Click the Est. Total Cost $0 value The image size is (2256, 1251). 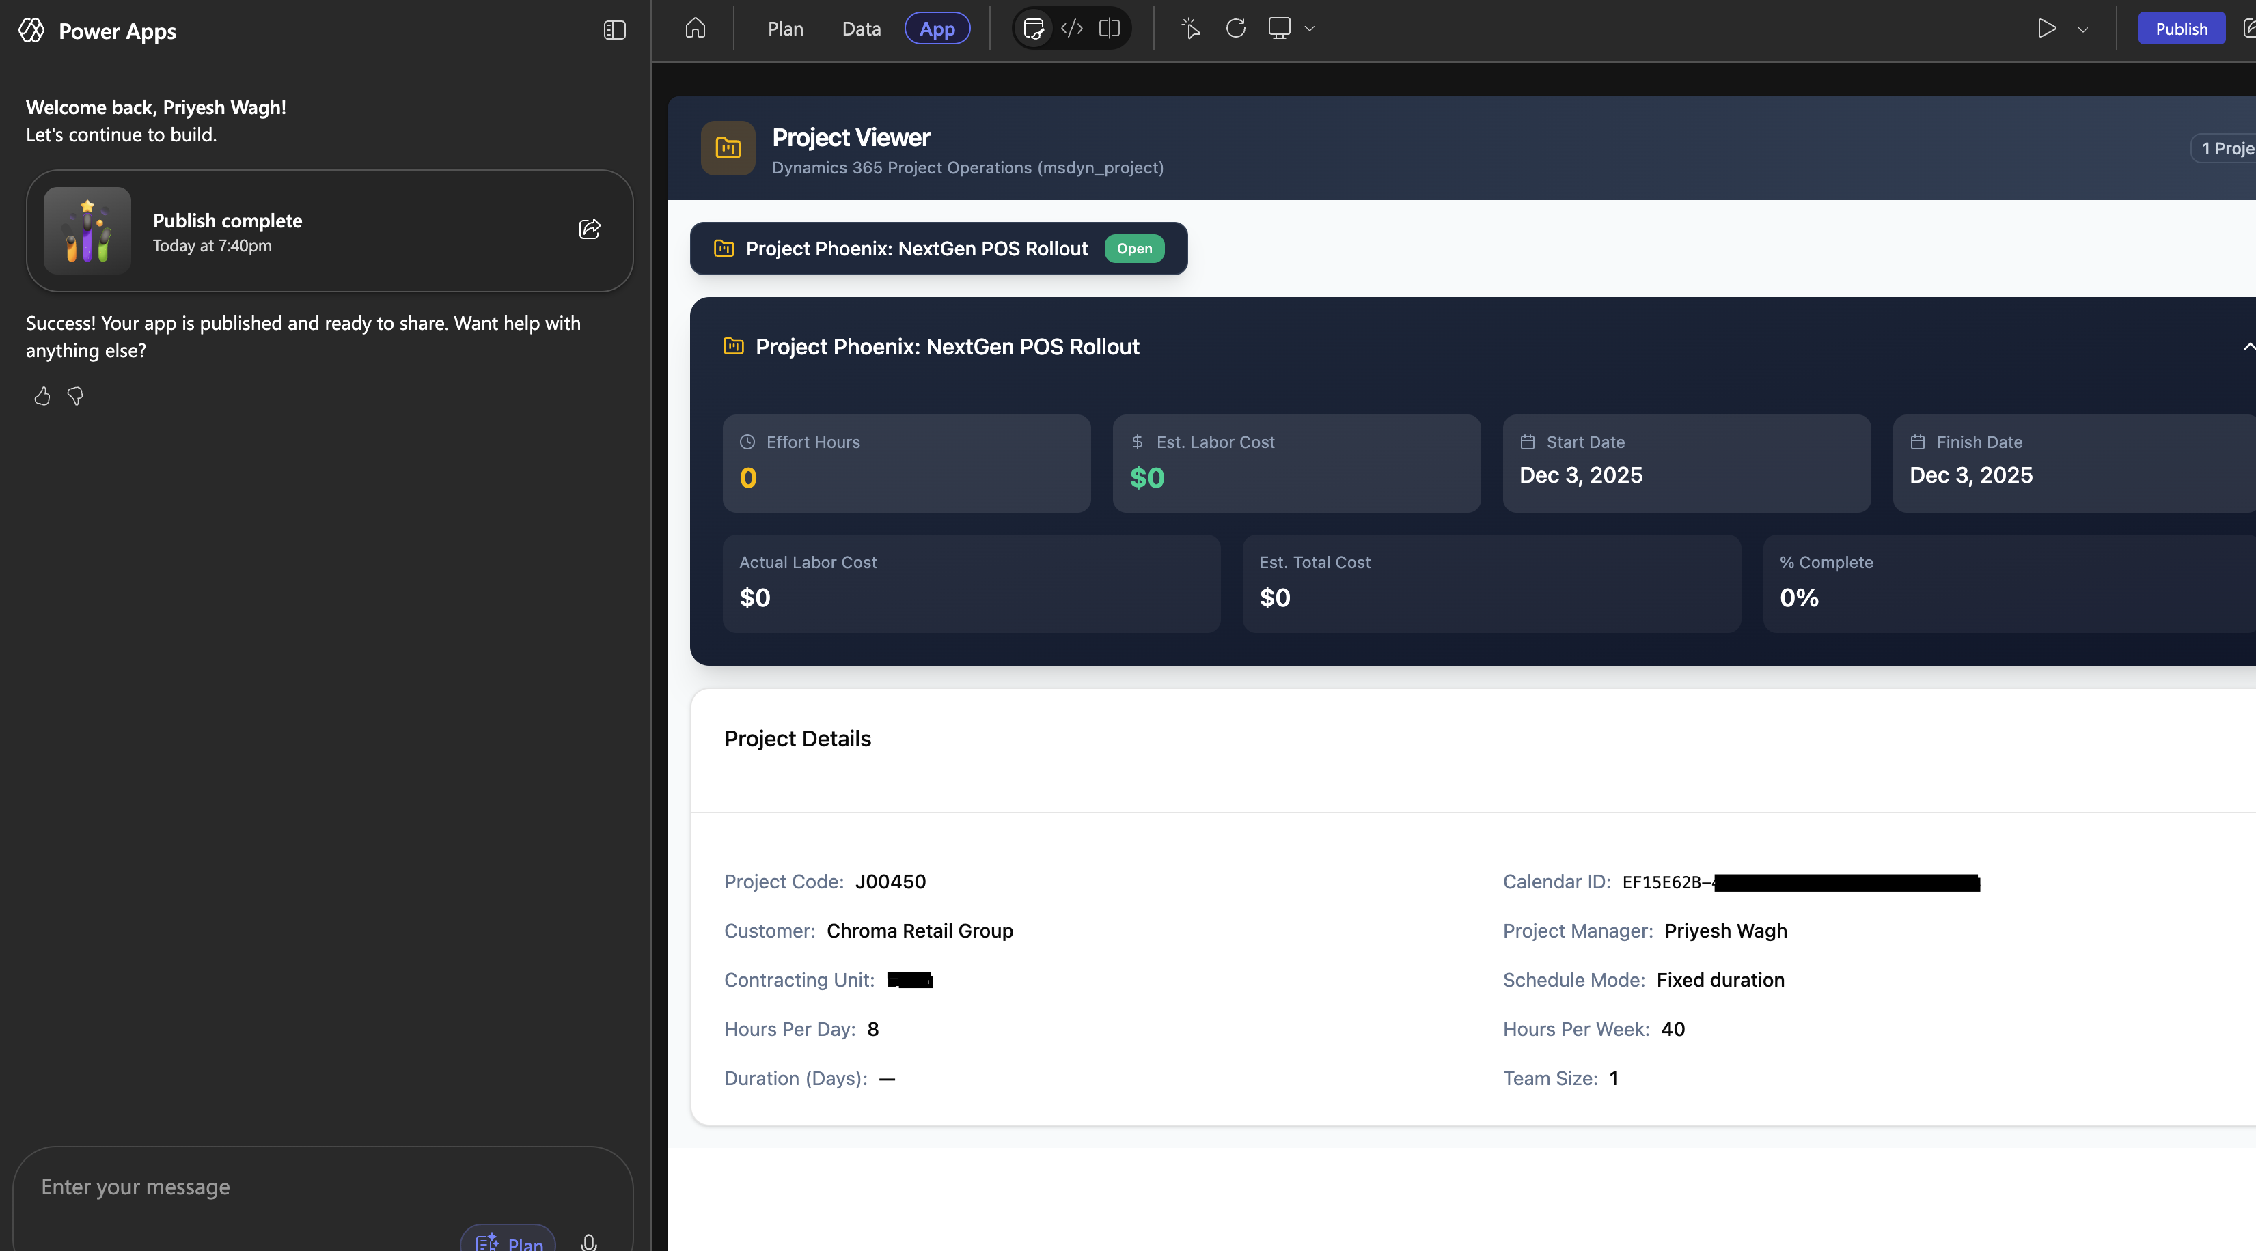tap(1274, 598)
